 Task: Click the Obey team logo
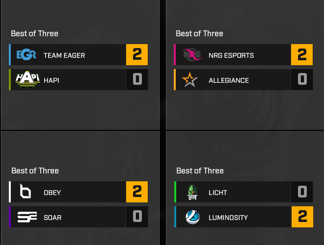pyautogui.click(x=25, y=192)
